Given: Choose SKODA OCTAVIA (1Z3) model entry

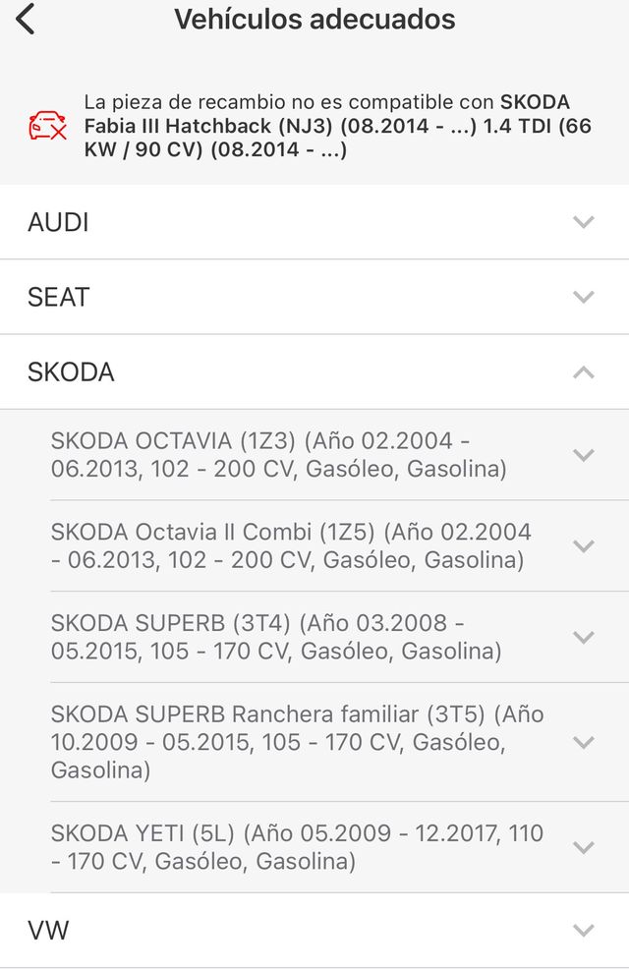Looking at the screenshot, I should click(279, 455).
